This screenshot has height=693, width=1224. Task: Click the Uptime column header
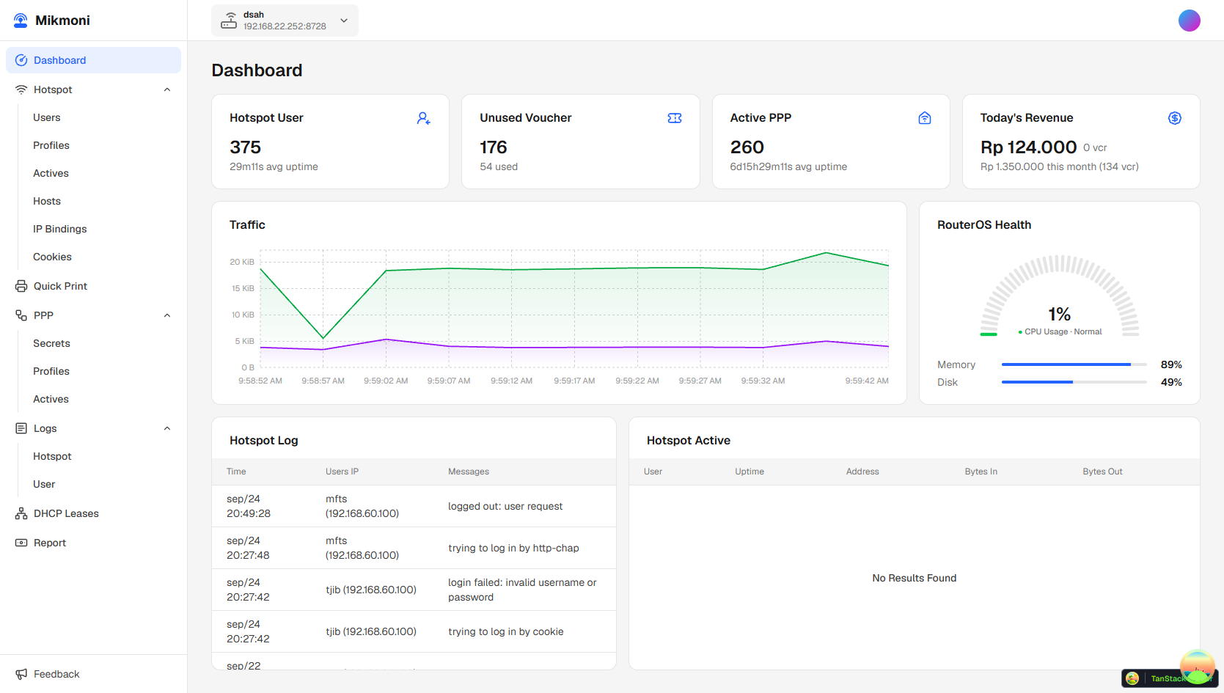pos(750,472)
